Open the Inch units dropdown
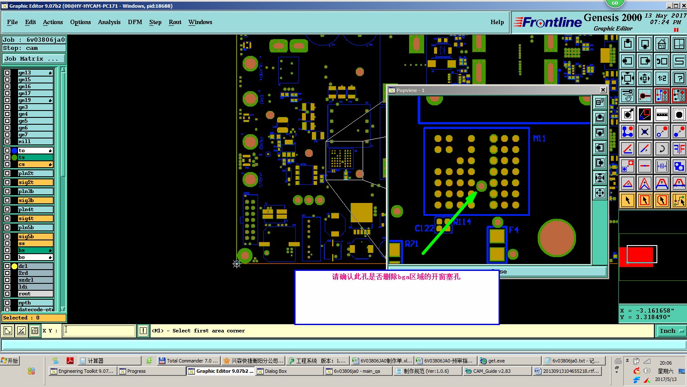 point(671,331)
